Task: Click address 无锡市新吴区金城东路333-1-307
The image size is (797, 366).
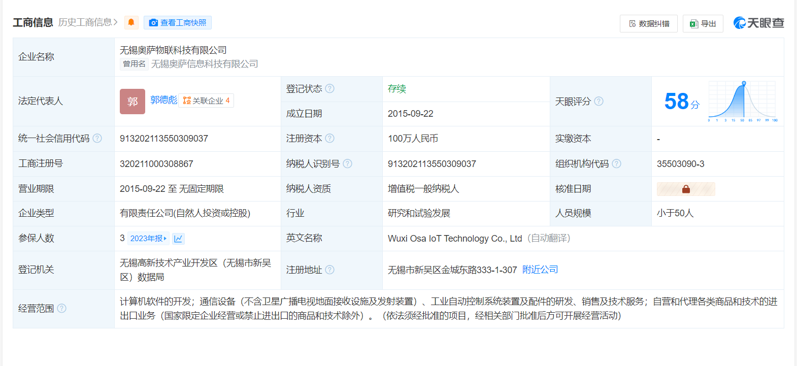Action: click(x=452, y=270)
